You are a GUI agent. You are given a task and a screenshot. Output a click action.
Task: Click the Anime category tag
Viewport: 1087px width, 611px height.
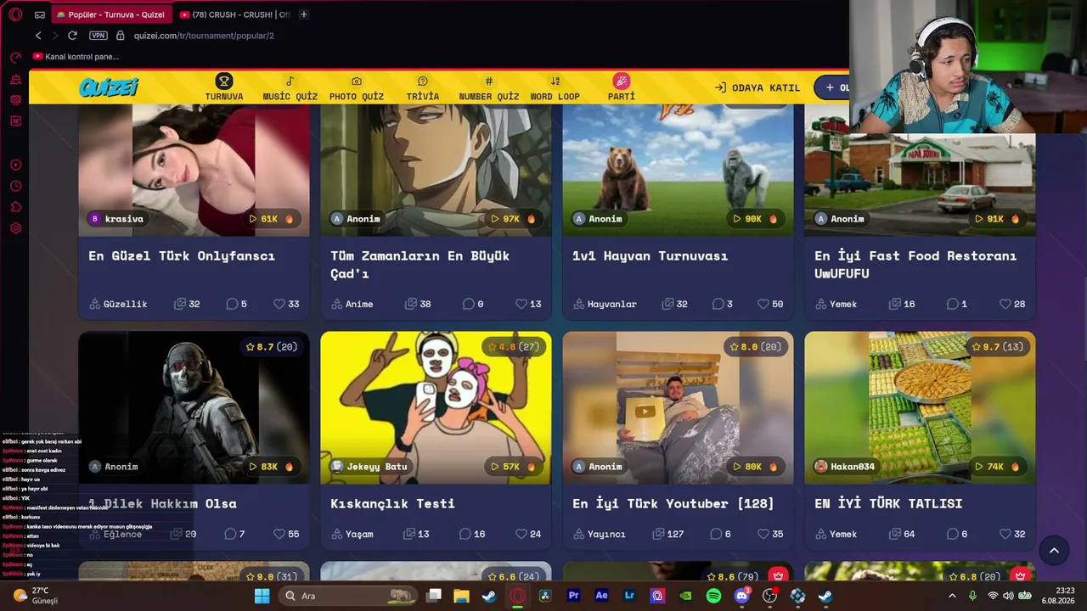point(352,304)
